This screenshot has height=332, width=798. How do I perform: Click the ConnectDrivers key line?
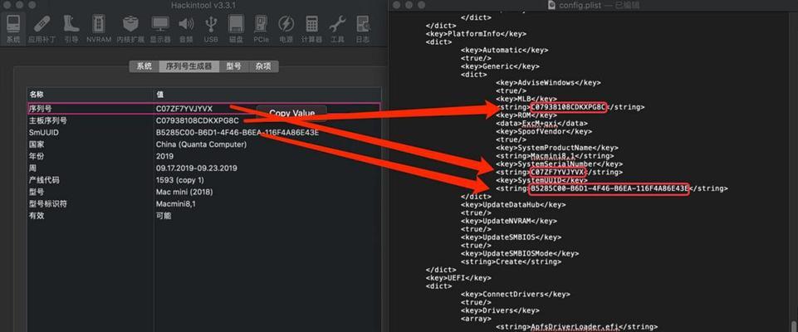click(x=516, y=295)
